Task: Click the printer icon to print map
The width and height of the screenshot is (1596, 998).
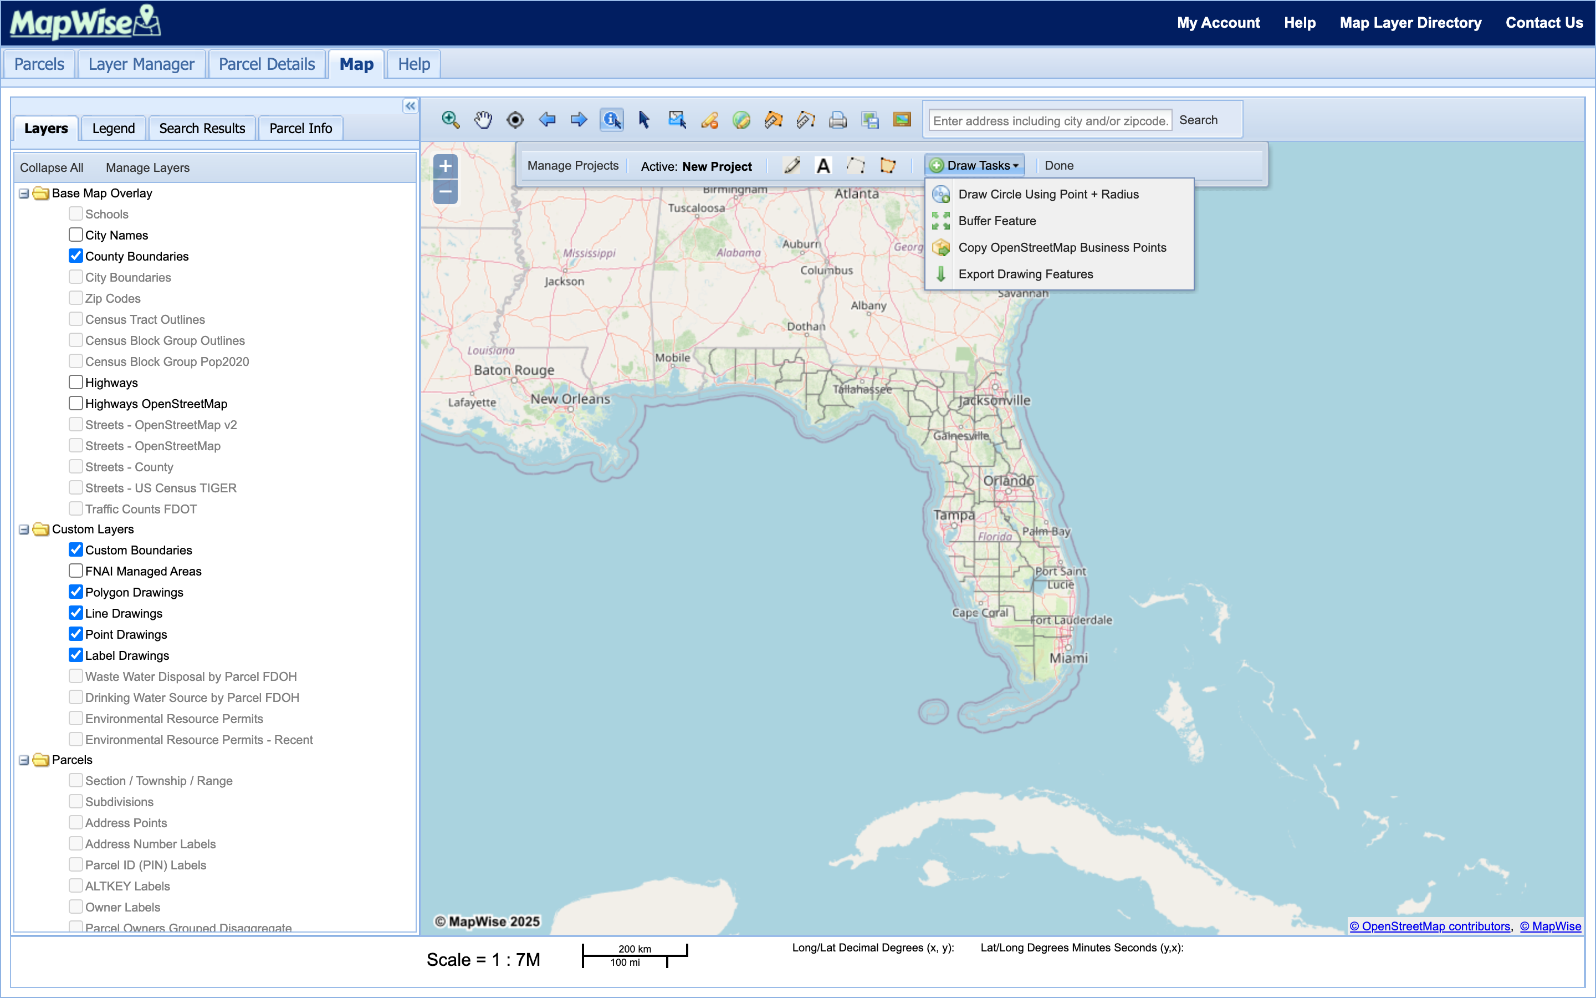Action: click(838, 119)
